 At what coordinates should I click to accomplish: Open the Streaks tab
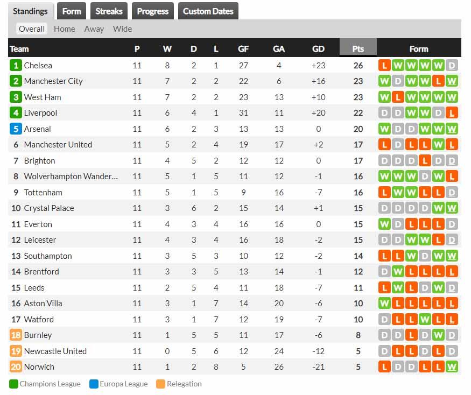(x=109, y=11)
